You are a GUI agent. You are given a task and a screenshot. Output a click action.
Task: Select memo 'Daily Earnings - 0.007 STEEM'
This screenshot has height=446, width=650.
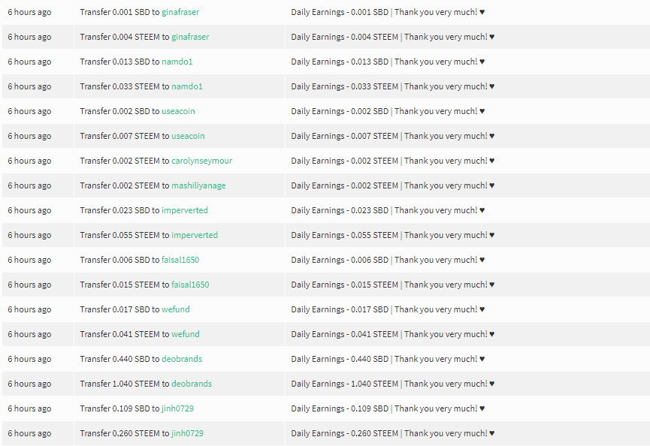[x=345, y=136]
